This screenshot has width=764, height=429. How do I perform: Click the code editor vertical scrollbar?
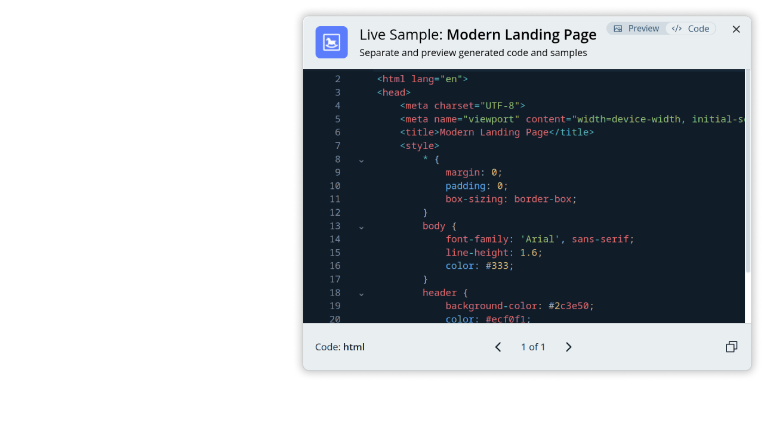click(x=748, y=173)
